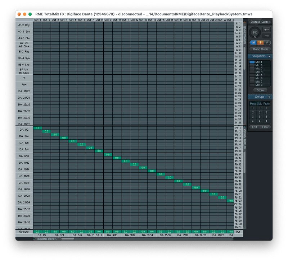Select snapshot Mix 5

click(x=260, y=75)
